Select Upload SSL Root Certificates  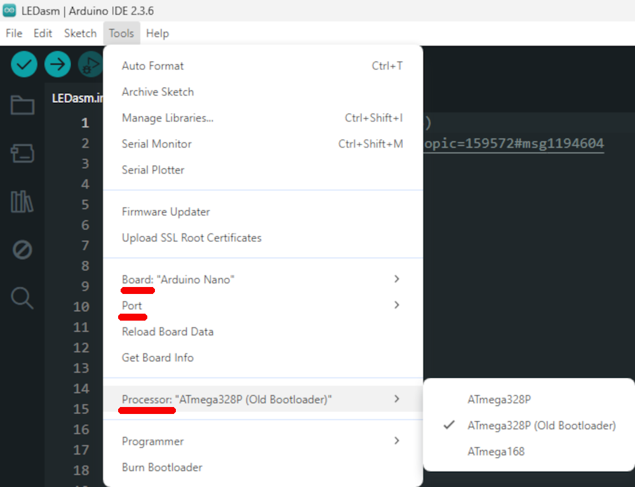[x=264, y=237]
